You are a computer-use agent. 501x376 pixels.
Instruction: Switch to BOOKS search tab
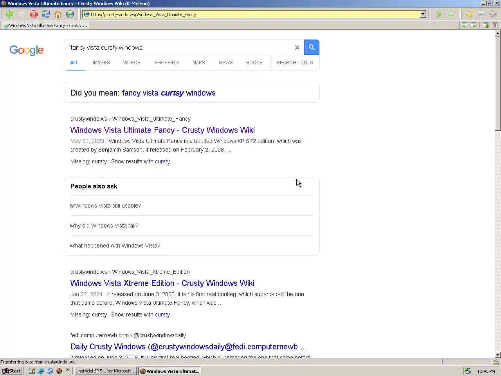[x=254, y=63]
